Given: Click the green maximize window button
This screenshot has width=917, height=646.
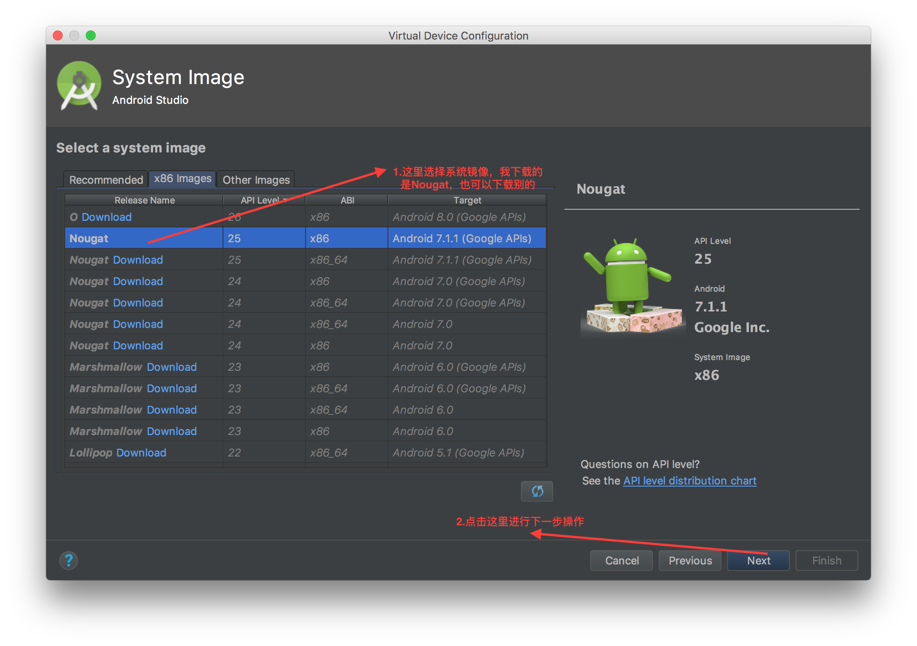Looking at the screenshot, I should click(91, 36).
